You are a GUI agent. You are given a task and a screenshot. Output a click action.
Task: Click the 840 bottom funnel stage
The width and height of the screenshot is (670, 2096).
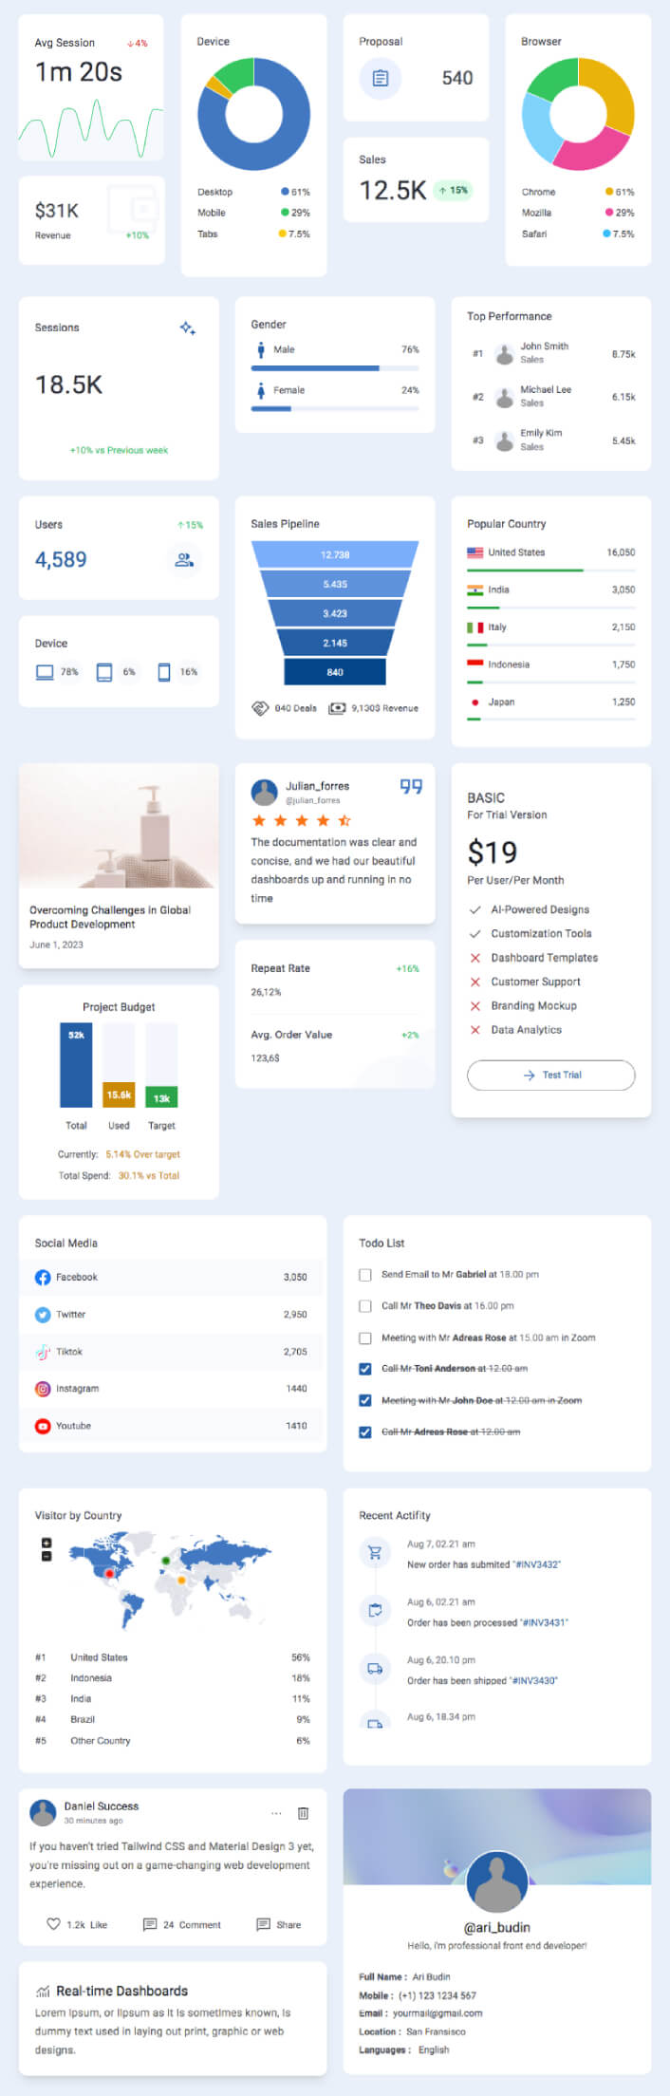[x=335, y=671]
